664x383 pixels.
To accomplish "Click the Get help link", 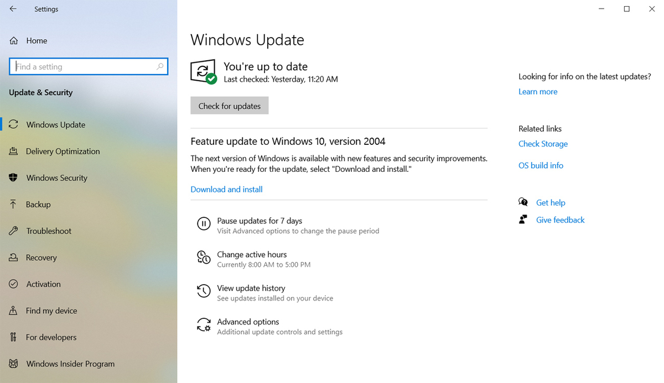I will pyautogui.click(x=551, y=202).
